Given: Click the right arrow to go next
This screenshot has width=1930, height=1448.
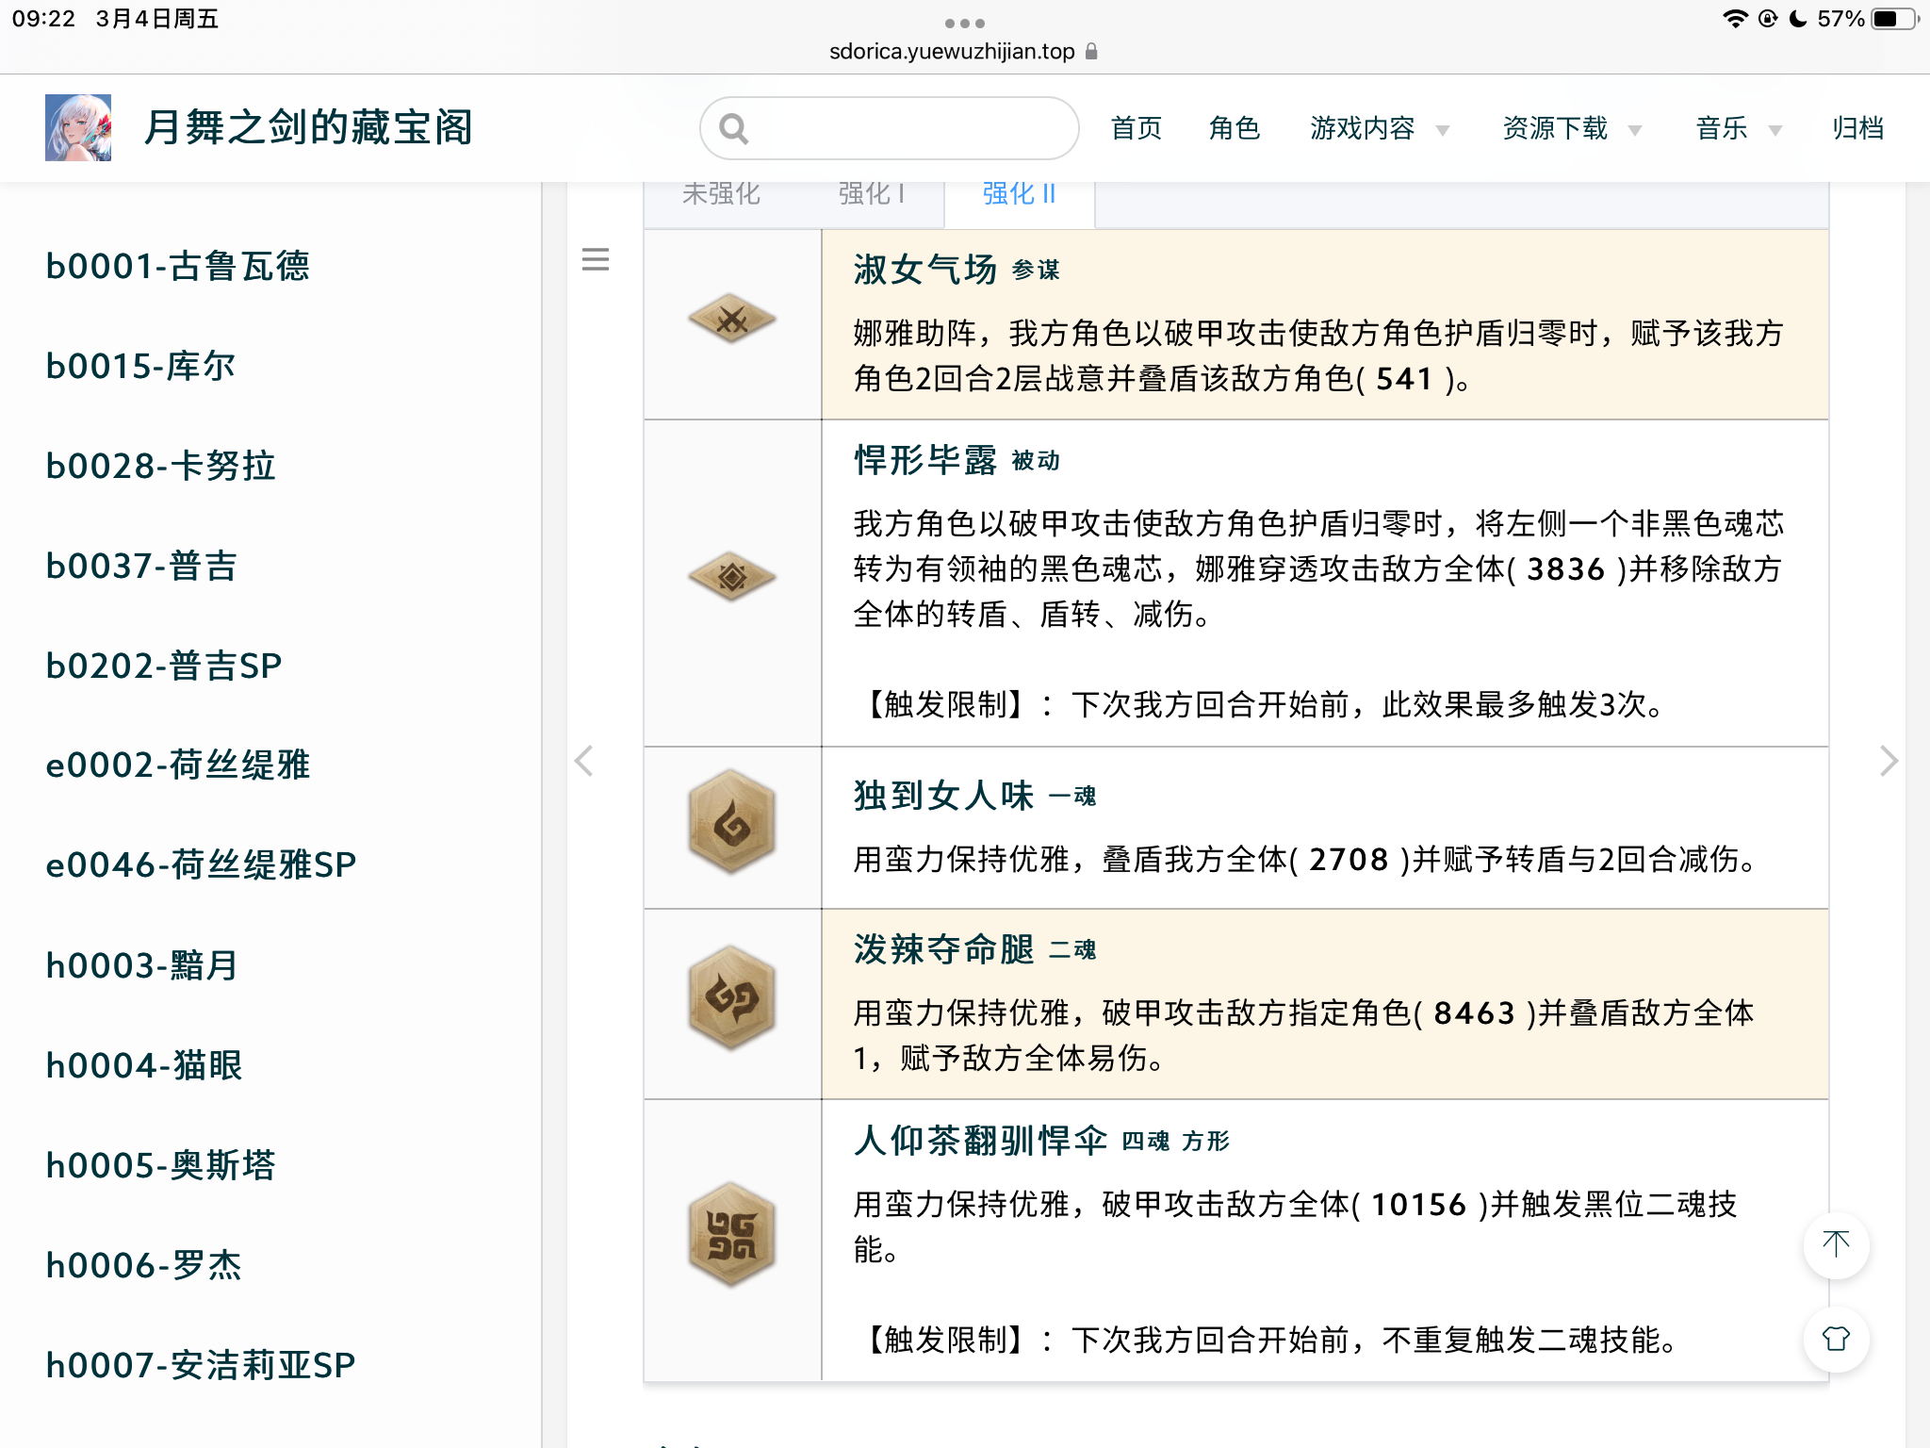Looking at the screenshot, I should (1889, 761).
